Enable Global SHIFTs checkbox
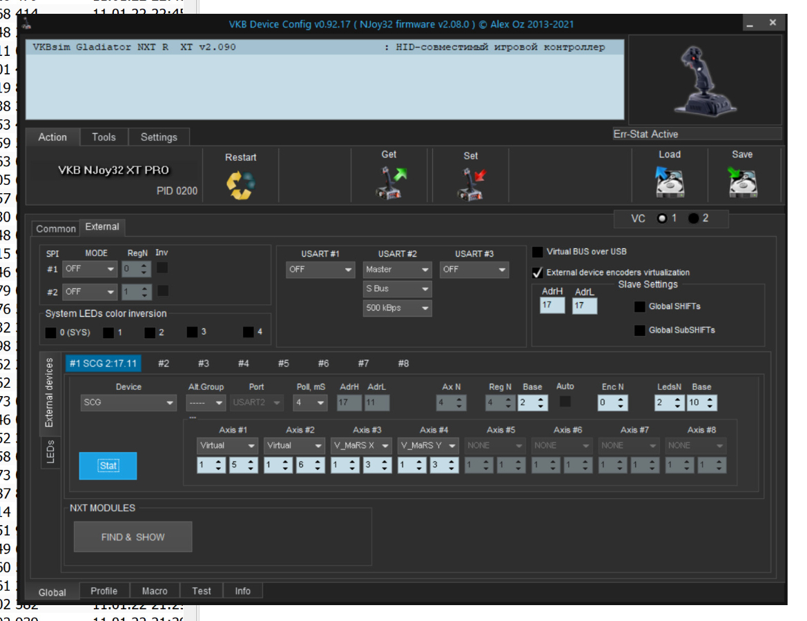Viewport: 807px width, 621px height. (x=640, y=306)
